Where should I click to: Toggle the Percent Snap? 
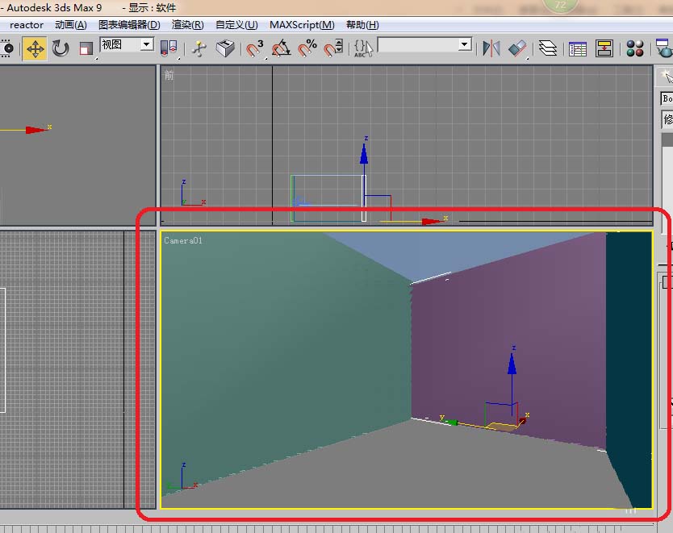[x=307, y=49]
